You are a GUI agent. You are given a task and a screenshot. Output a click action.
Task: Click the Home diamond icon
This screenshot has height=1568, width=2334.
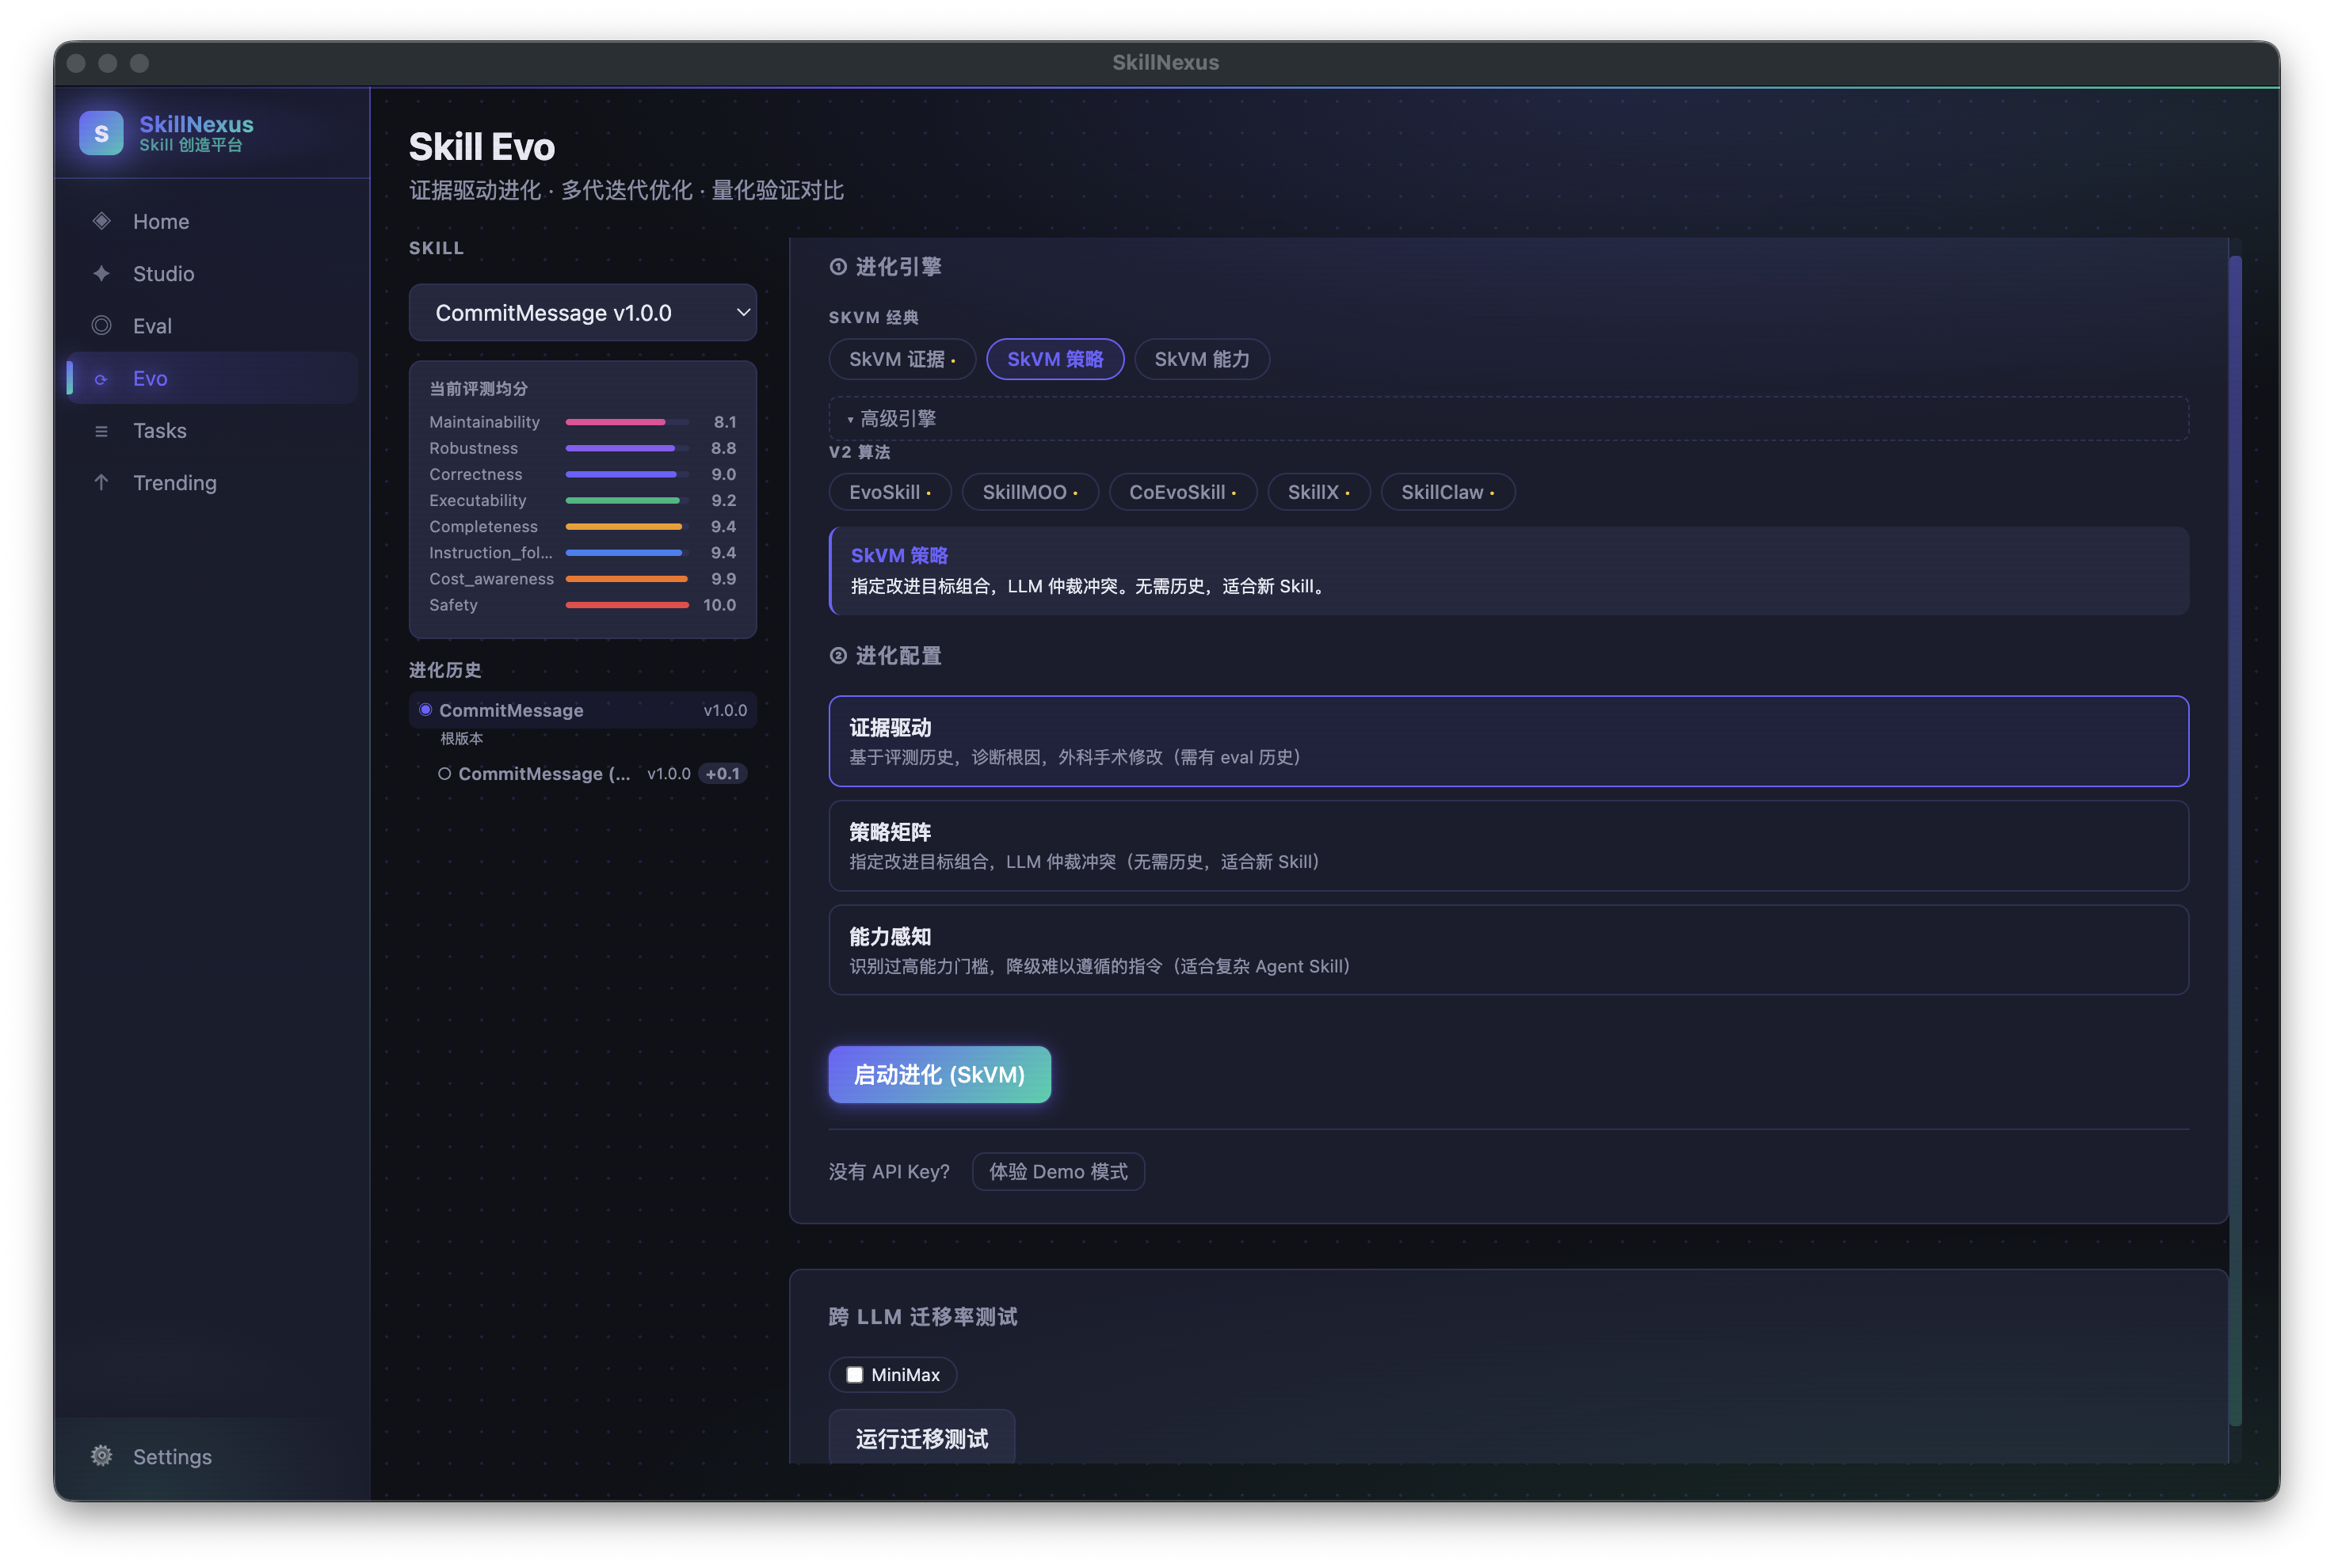(101, 221)
